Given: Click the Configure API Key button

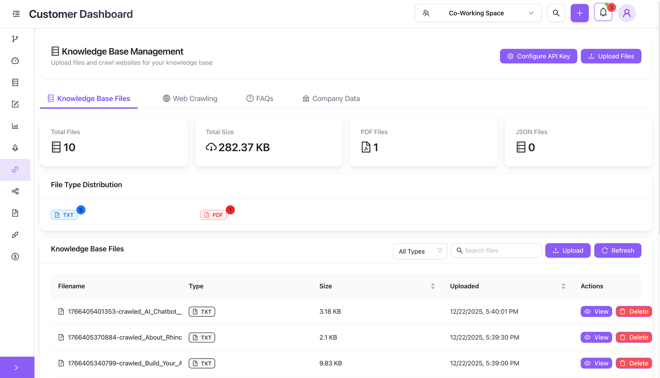Looking at the screenshot, I should tap(538, 56).
